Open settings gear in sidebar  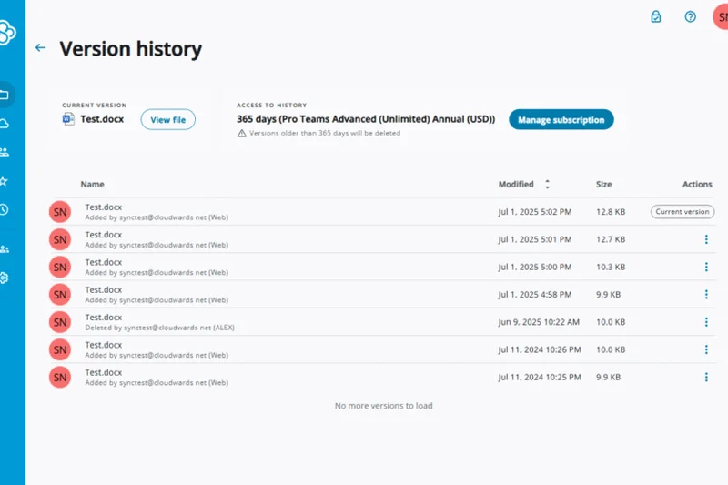click(5, 278)
